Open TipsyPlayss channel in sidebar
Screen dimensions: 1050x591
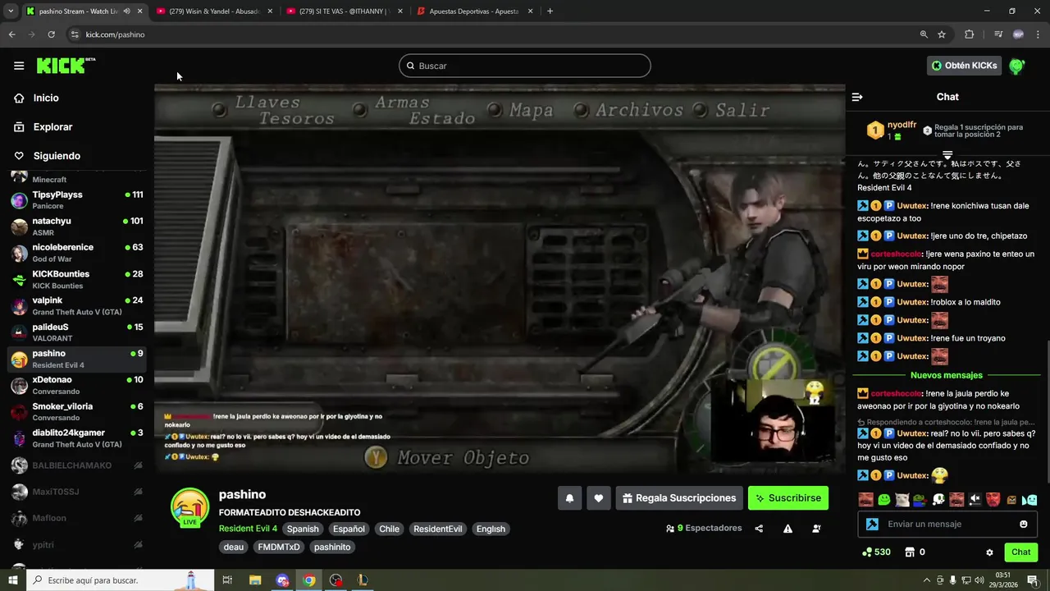tap(77, 200)
